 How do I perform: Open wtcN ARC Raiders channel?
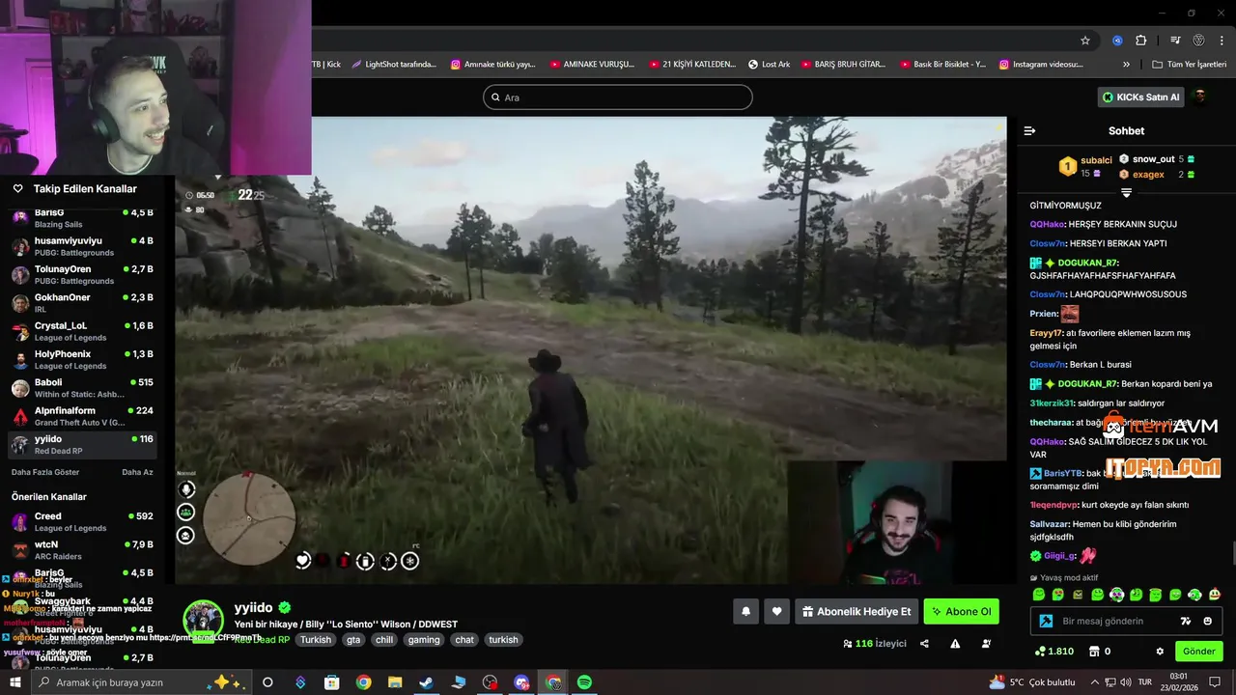[x=82, y=550]
